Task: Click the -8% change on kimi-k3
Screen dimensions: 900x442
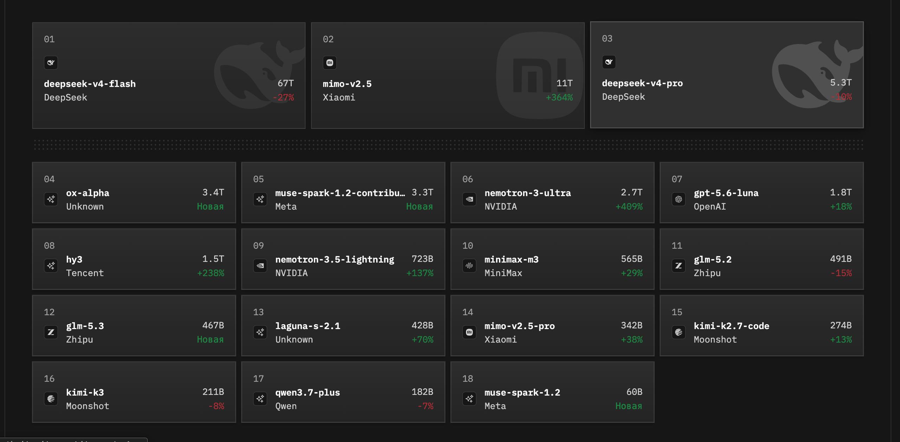Action: (x=216, y=406)
